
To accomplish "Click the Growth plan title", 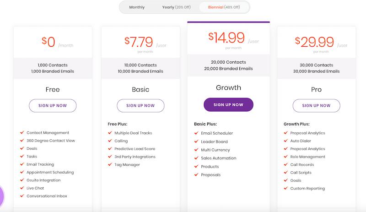I will click(228, 87).
